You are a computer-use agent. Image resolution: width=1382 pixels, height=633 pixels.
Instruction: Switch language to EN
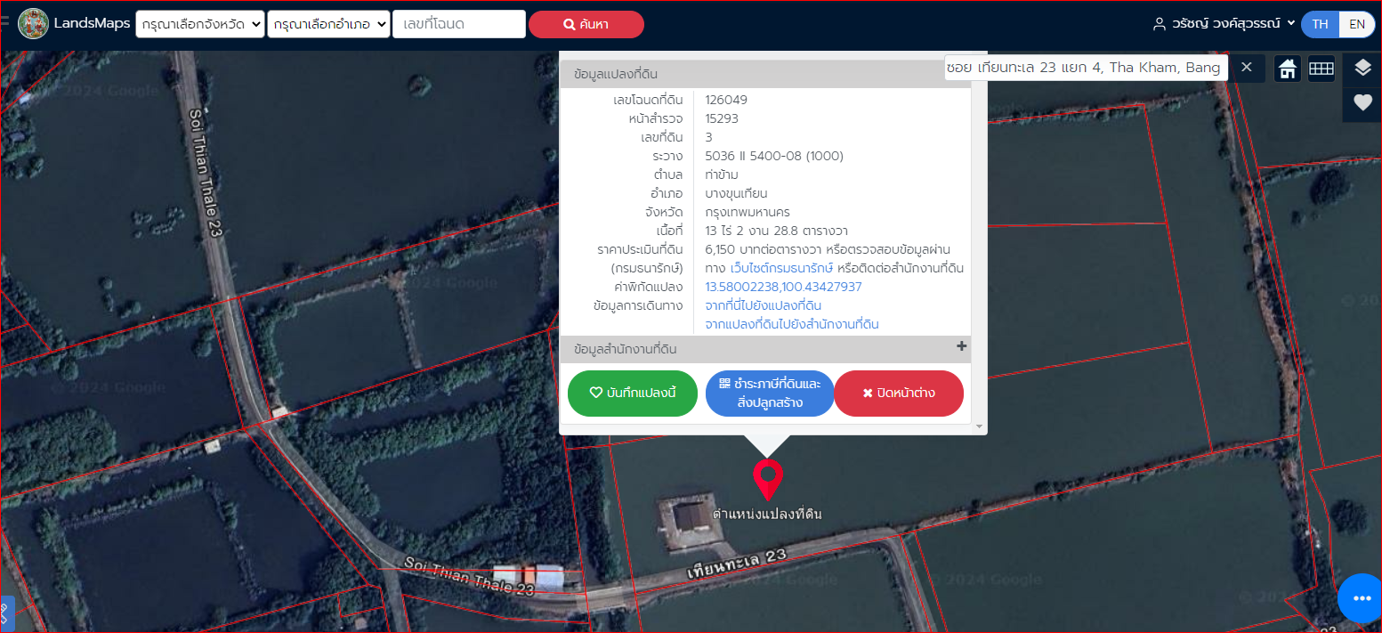(1357, 24)
